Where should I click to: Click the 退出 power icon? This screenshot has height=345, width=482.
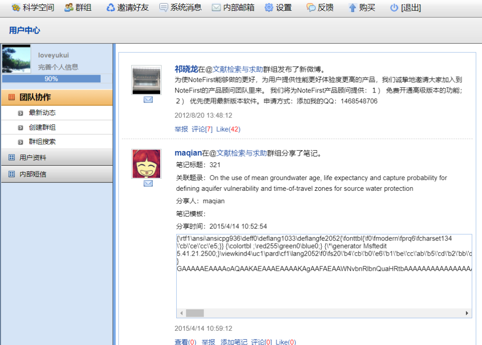click(394, 8)
